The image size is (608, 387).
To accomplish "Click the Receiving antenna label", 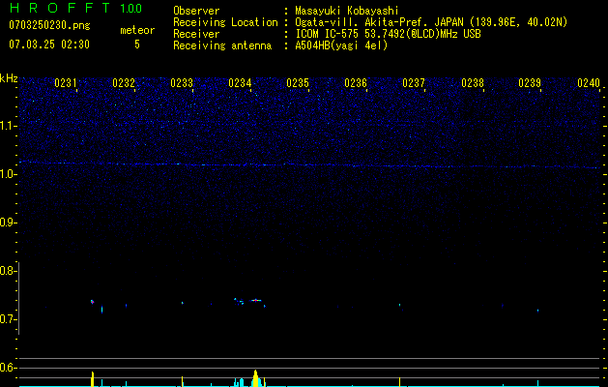I will point(222,45).
